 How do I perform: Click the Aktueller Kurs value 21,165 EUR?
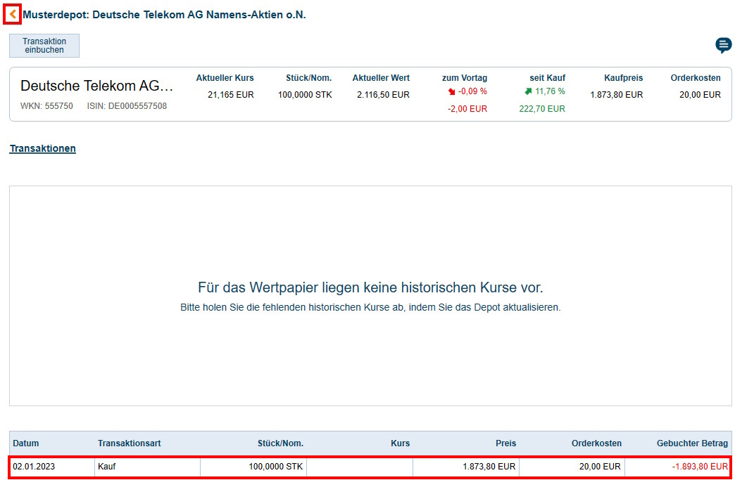pyautogui.click(x=231, y=95)
